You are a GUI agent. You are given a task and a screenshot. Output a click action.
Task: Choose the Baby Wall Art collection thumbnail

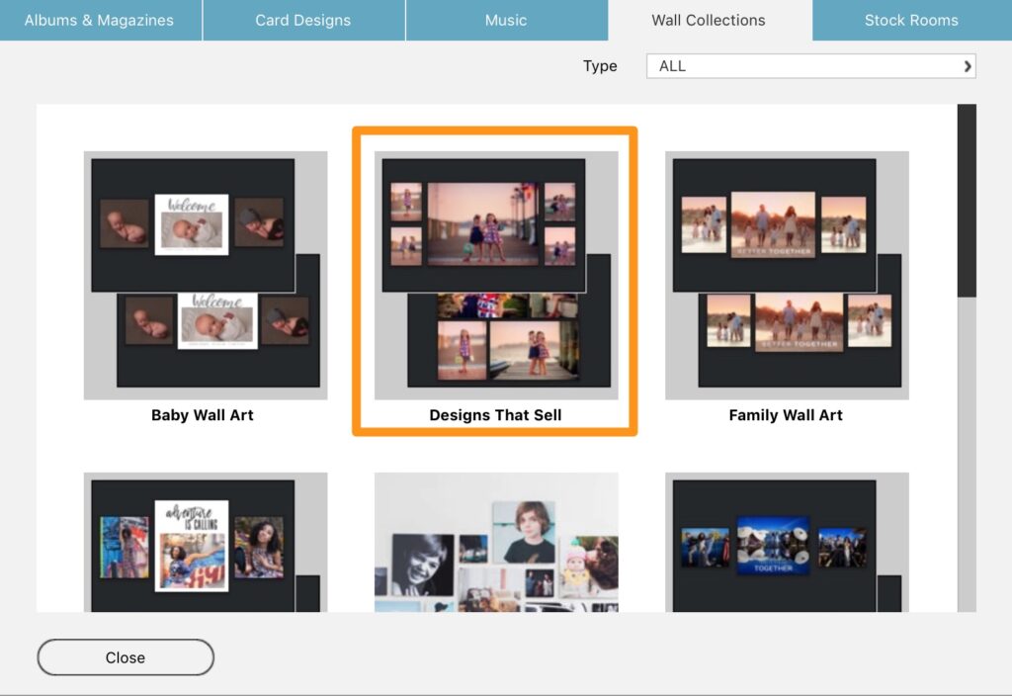(206, 275)
